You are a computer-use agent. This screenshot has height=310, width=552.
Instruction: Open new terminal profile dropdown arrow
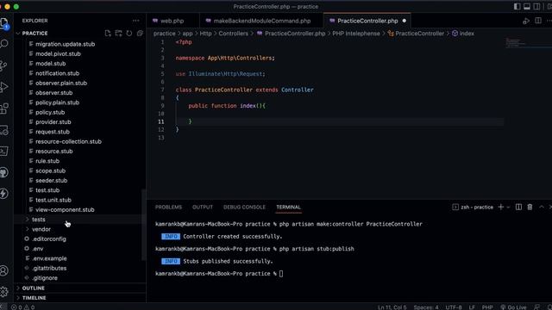pos(508,208)
